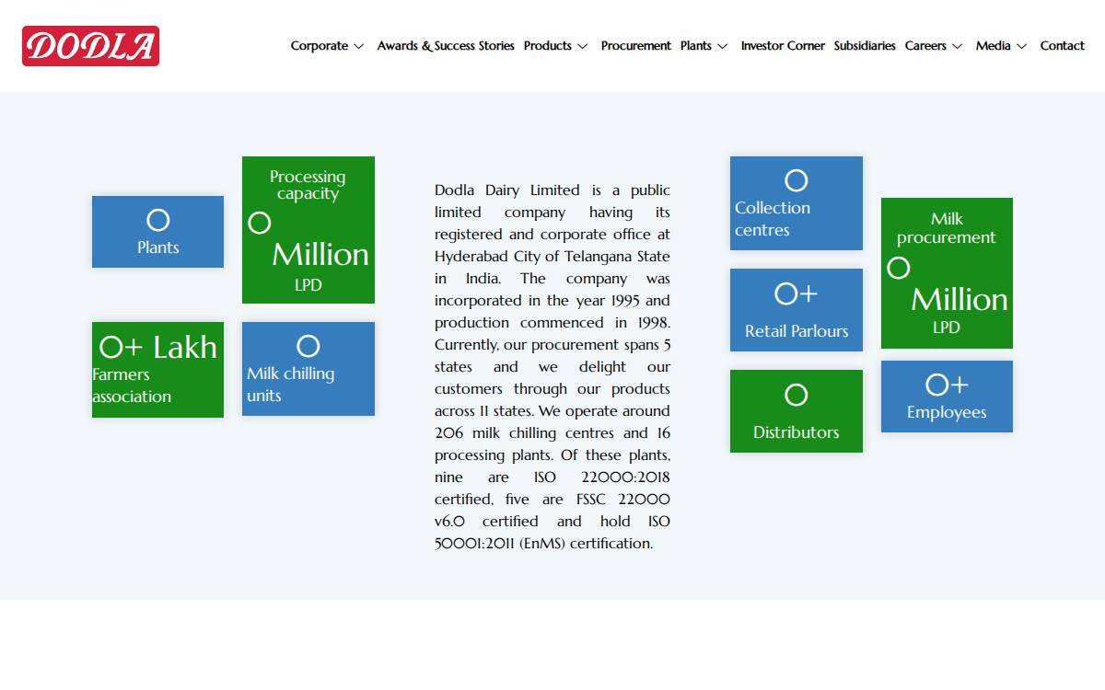Go to Awards & Success Stories
The image size is (1105, 690).
(x=446, y=46)
